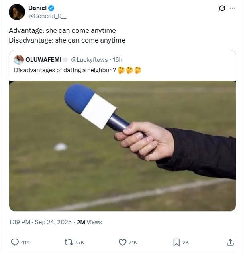The image size is (243, 253).
Task: Click the 16h quoted post timestamp
Action: pyautogui.click(x=118, y=60)
